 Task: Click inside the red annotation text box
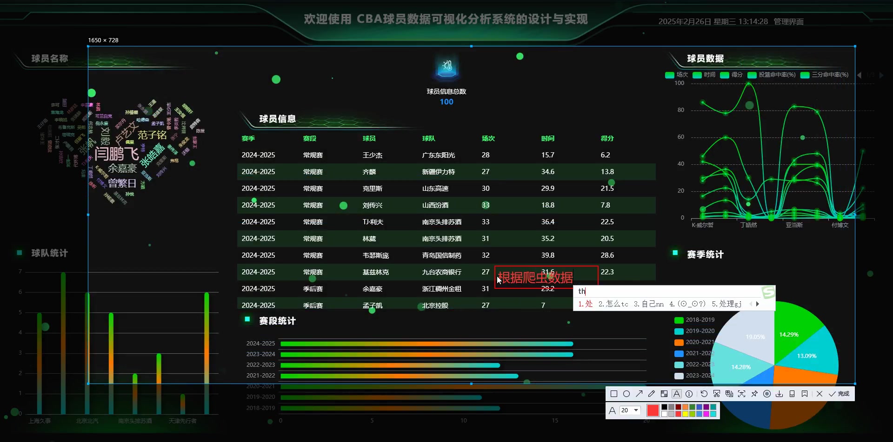[x=546, y=277]
